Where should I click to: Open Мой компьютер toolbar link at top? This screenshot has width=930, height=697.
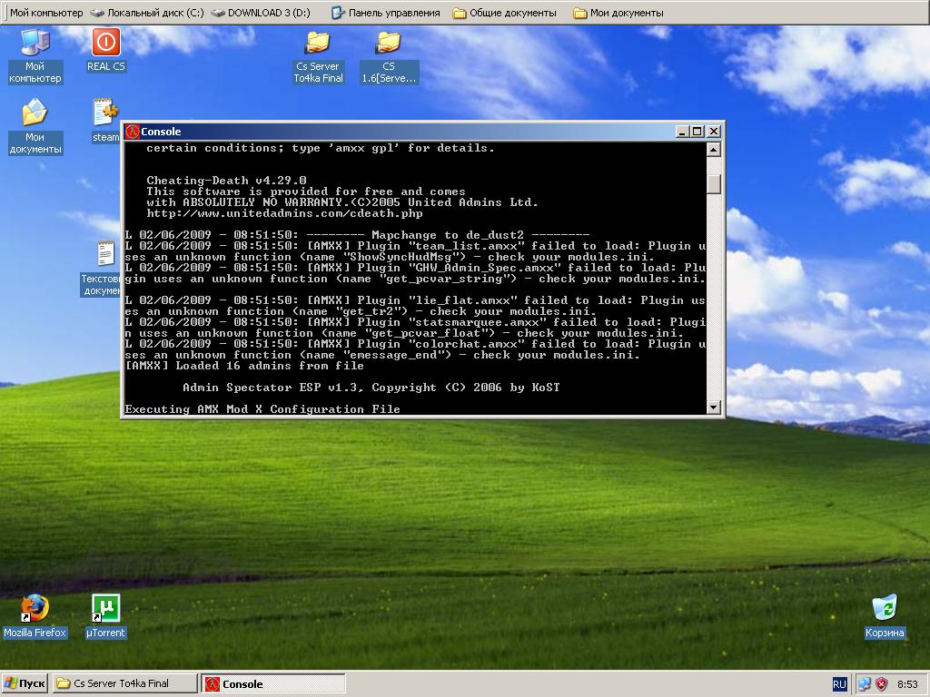(x=46, y=13)
